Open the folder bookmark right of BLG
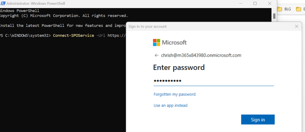305x132 pixels. click(x=299, y=9)
